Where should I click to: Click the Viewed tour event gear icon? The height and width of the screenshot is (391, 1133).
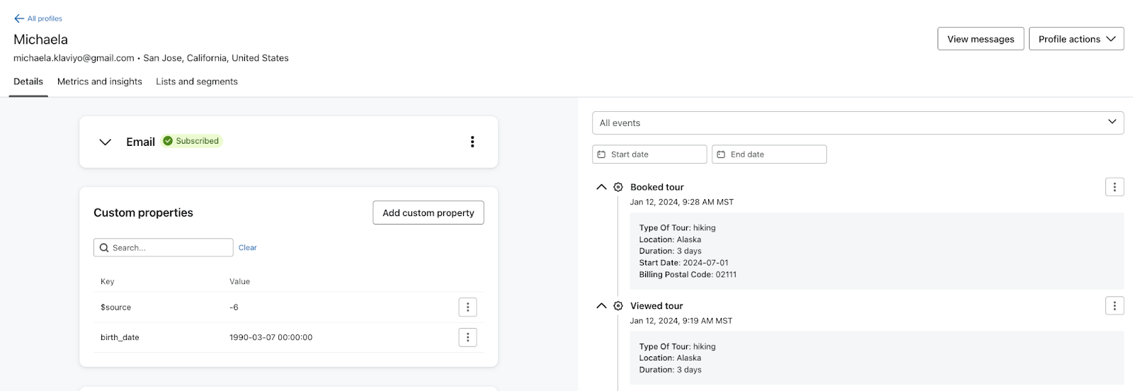pos(618,306)
